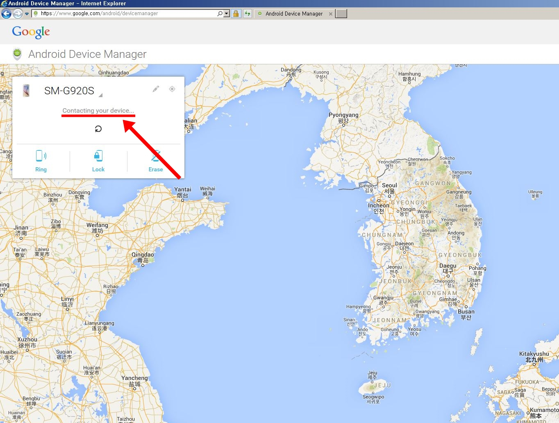Image resolution: width=559 pixels, height=423 pixels.
Task: Click the Erase label
Action: coord(156,169)
